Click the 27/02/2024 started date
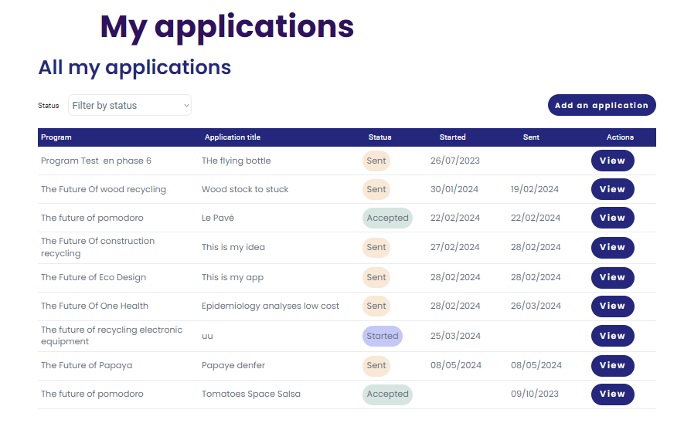 455,247
